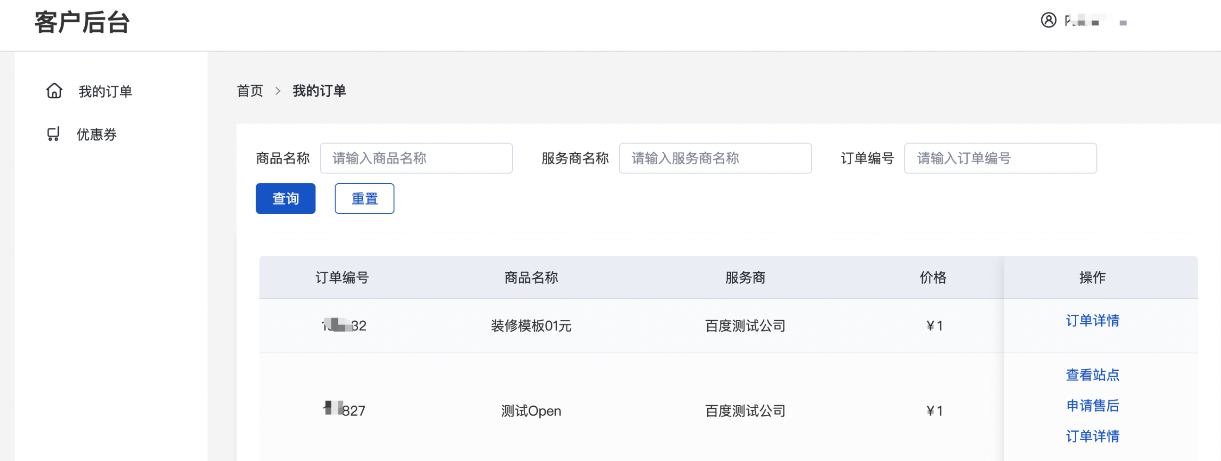Open 订单详情 for 装修模板01元 order
Screen dimensions: 1221x461
click(x=1092, y=320)
